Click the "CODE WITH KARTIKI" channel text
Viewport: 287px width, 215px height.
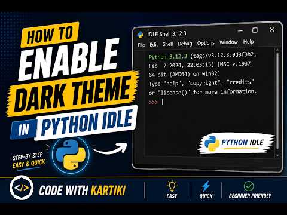(83, 191)
